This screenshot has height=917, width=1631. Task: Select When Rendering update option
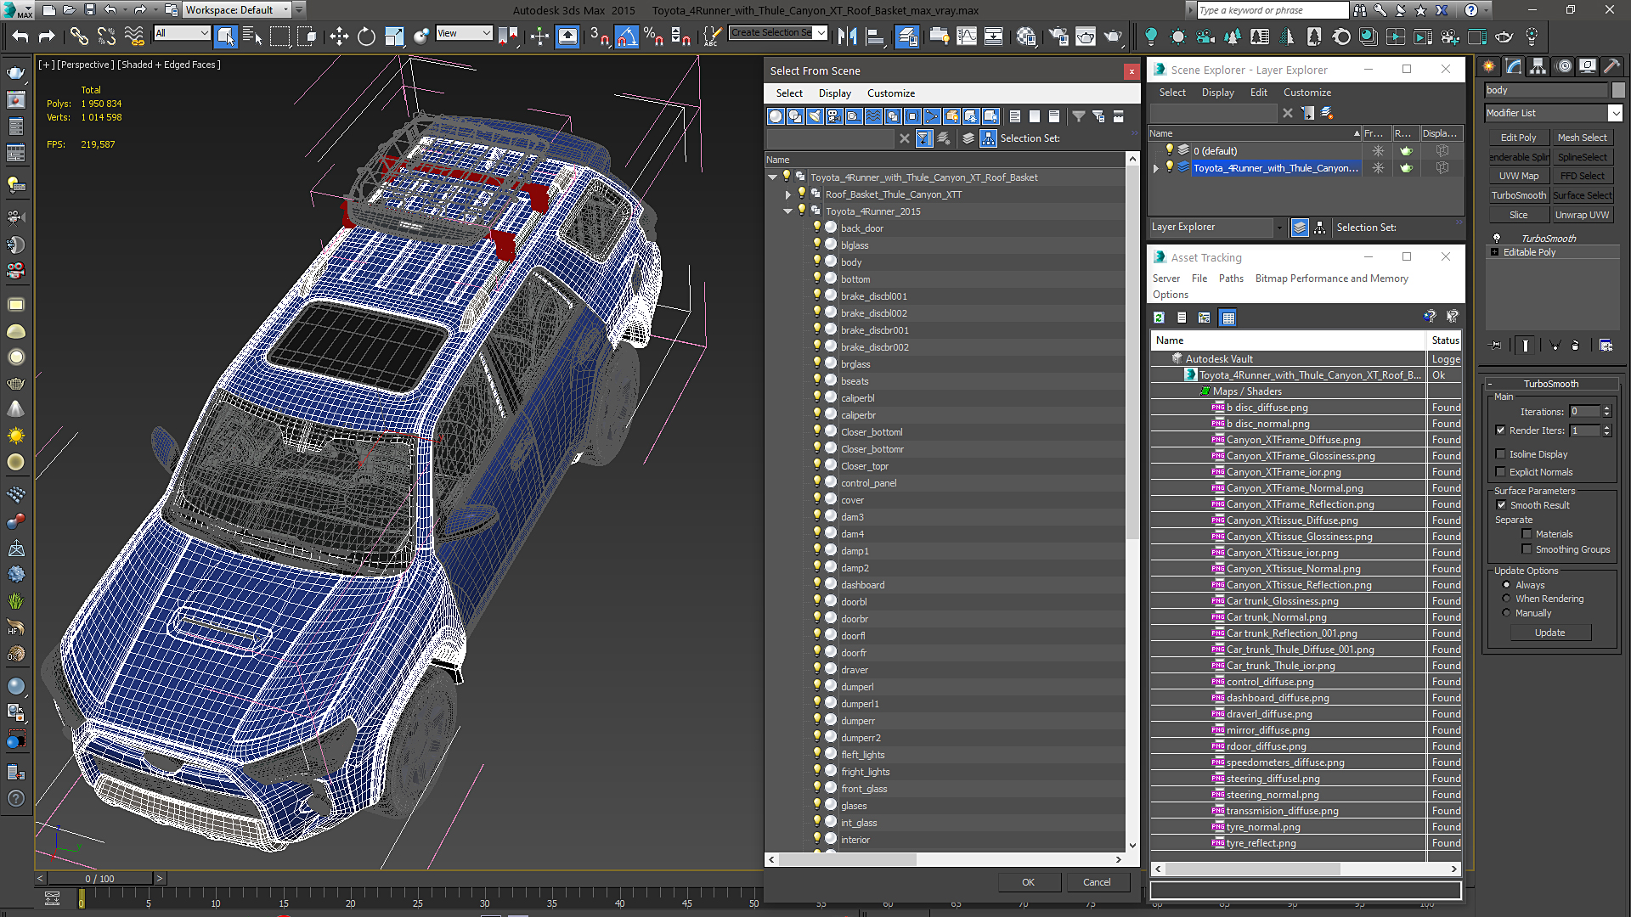coord(1506,599)
